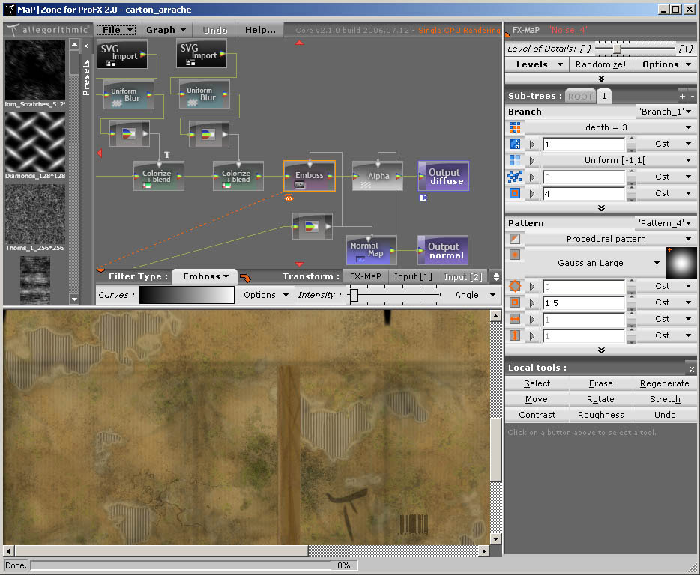Switch to the Input [1] tab
The width and height of the screenshot is (700, 575).
414,276
